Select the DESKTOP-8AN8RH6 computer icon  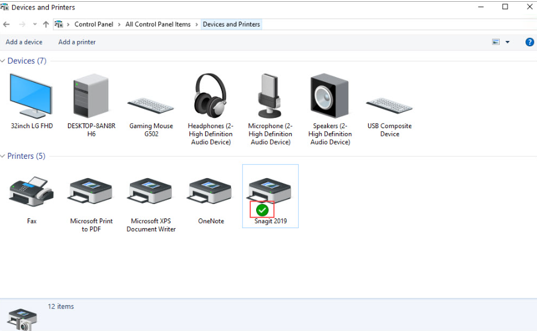[x=91, y=96]
